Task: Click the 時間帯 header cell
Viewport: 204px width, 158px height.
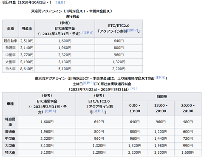Action: click(162, 96)
